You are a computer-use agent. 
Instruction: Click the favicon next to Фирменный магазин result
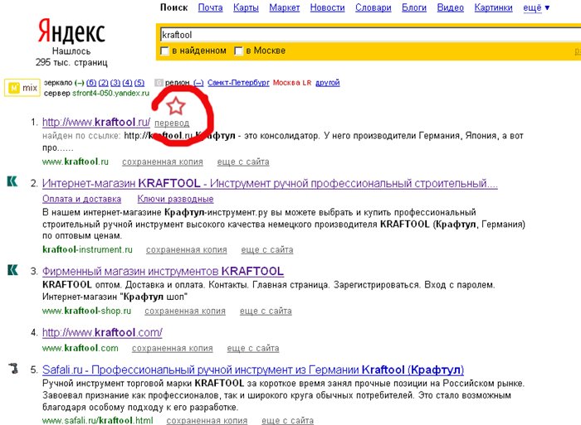pyautogui.click(x=12, y=270)
